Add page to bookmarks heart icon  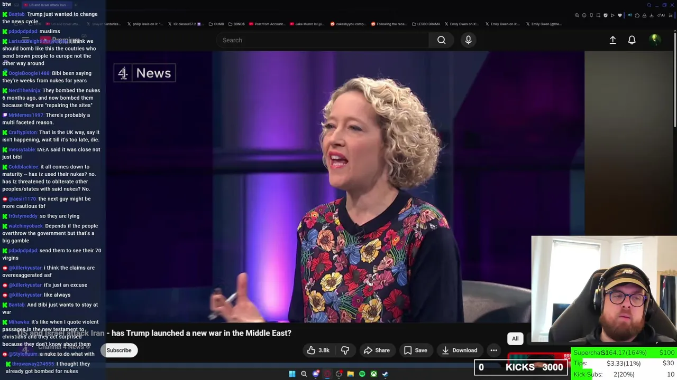620,15
